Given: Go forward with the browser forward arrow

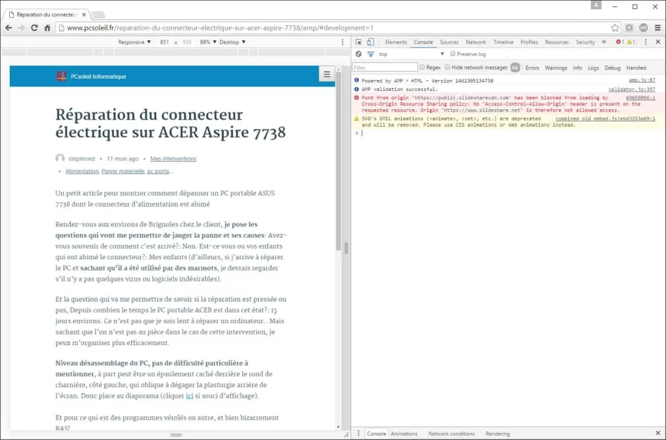Looking at the screenshot, I should coord(21,28).
